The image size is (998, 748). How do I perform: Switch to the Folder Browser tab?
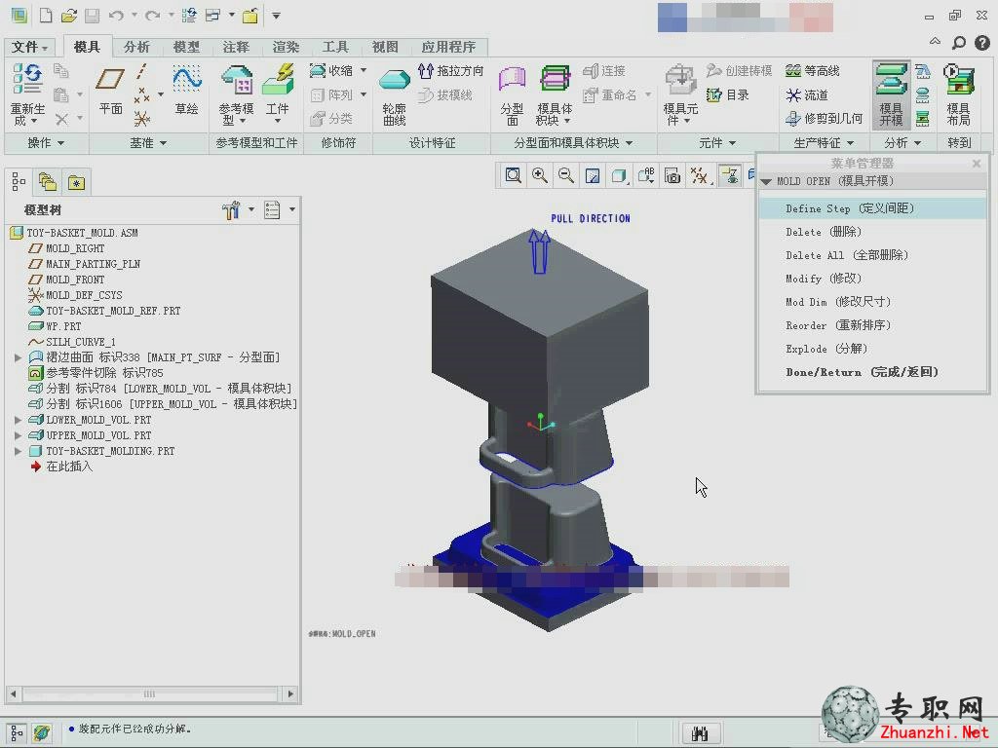pos(48,182)
